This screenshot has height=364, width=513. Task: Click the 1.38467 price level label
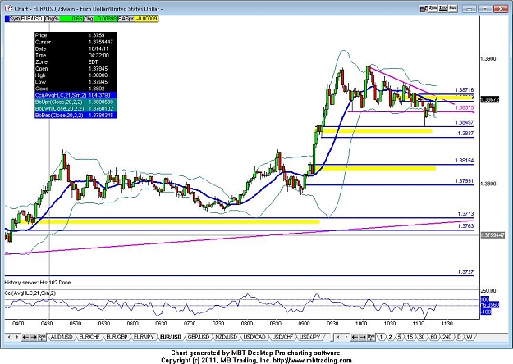(465, 122)
